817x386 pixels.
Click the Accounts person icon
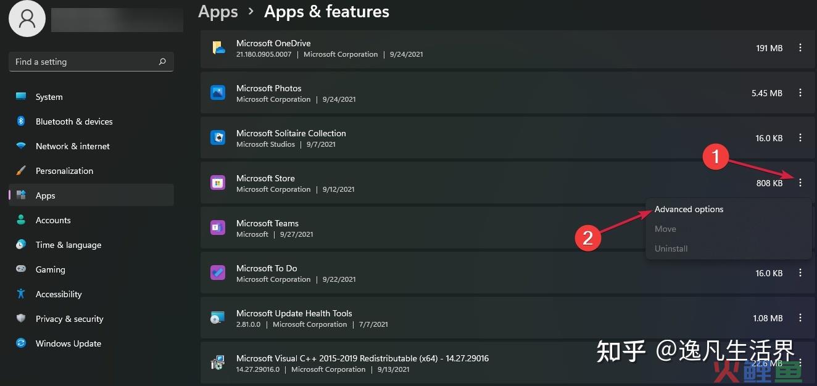tap(22, 220)
